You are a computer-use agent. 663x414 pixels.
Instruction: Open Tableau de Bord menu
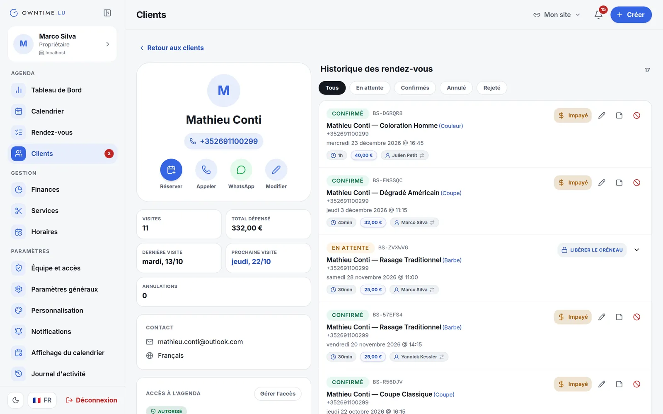(62, 90)
